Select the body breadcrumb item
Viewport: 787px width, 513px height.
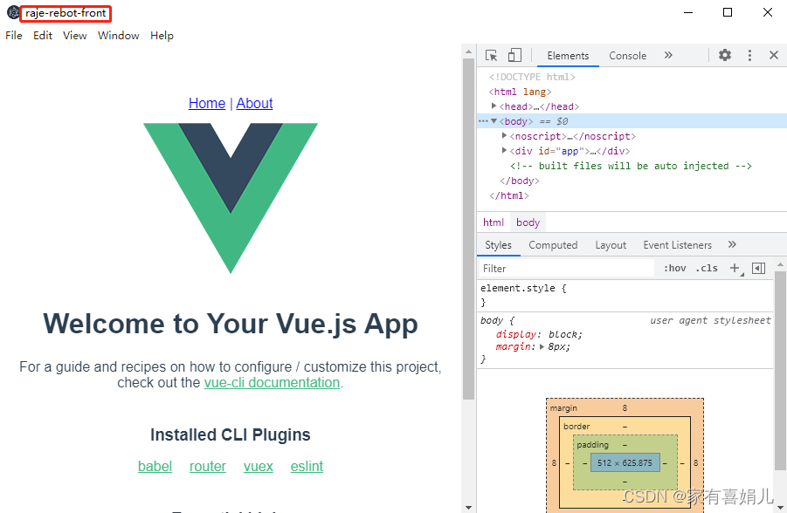(x=528, y=222)
